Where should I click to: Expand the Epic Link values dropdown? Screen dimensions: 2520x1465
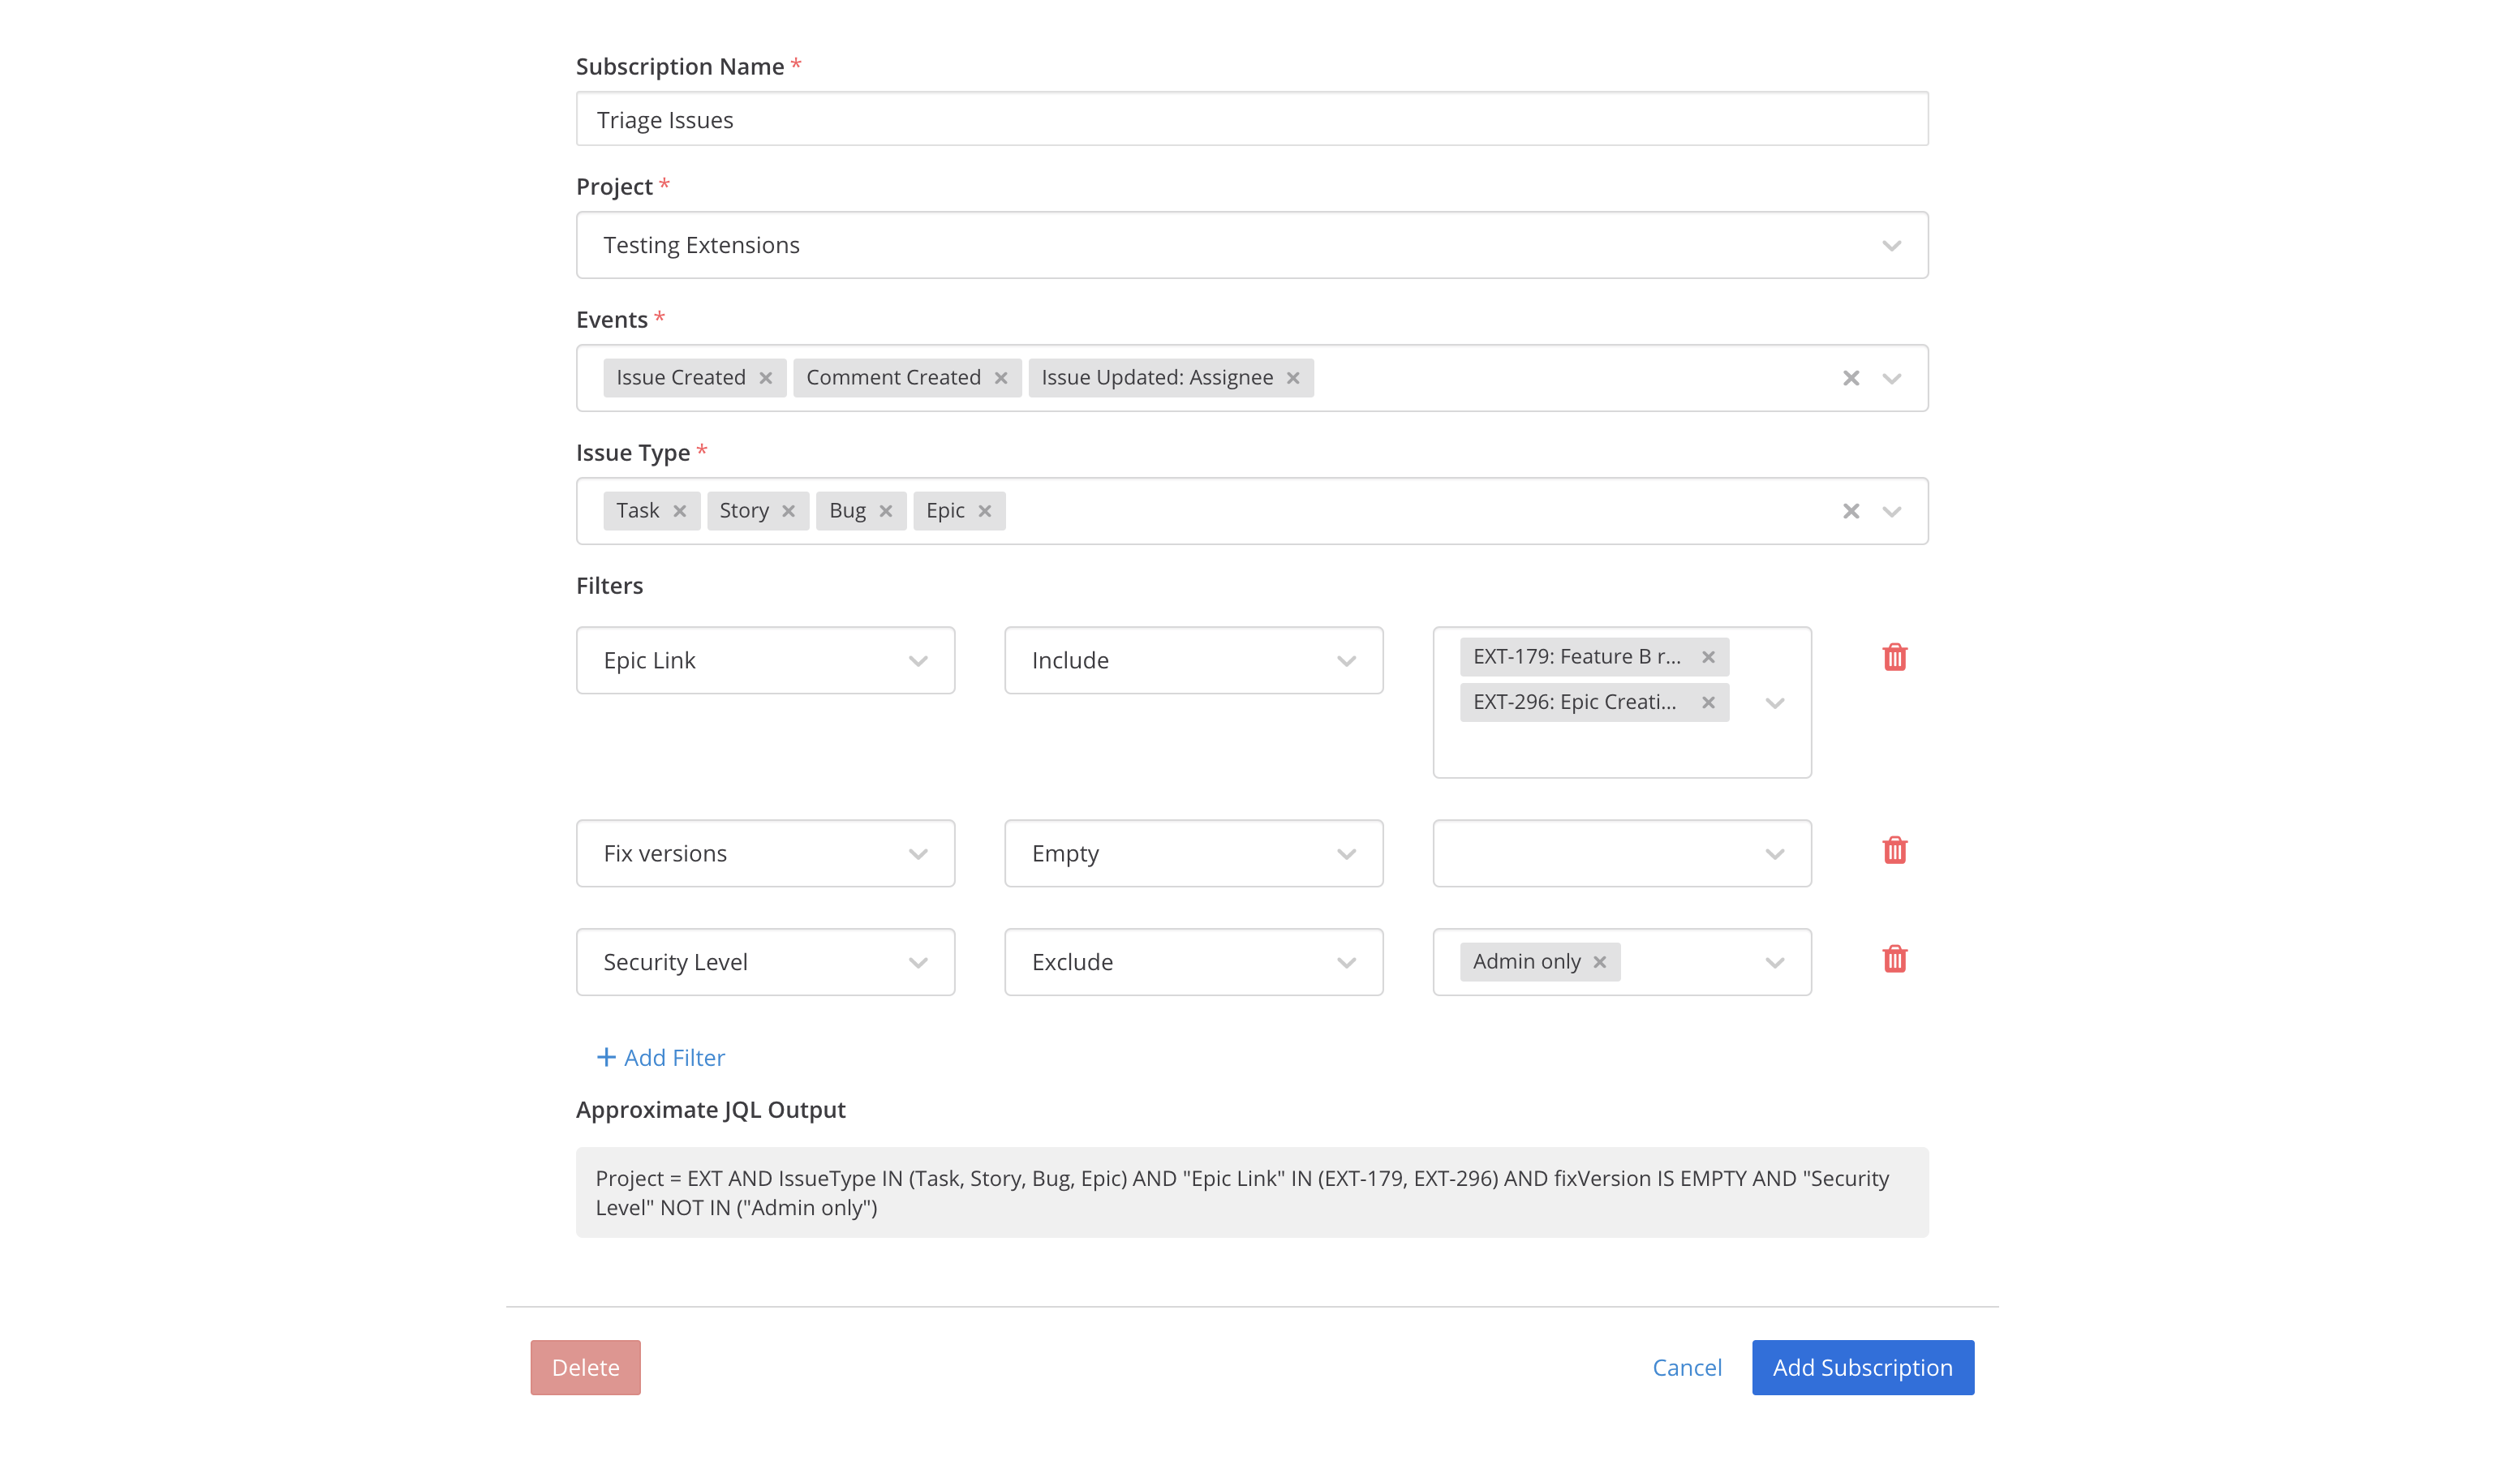click(1776, 703)
